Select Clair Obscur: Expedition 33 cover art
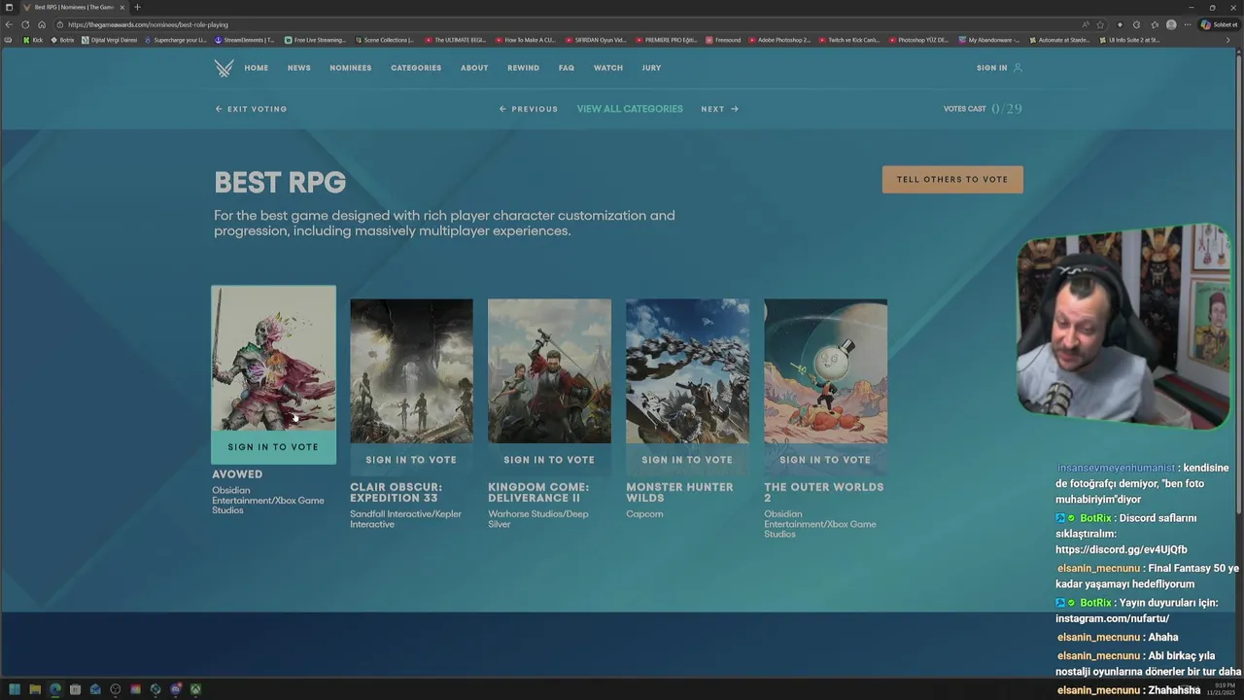Screen dimensions: 1244x700 [x=411, y=370]
